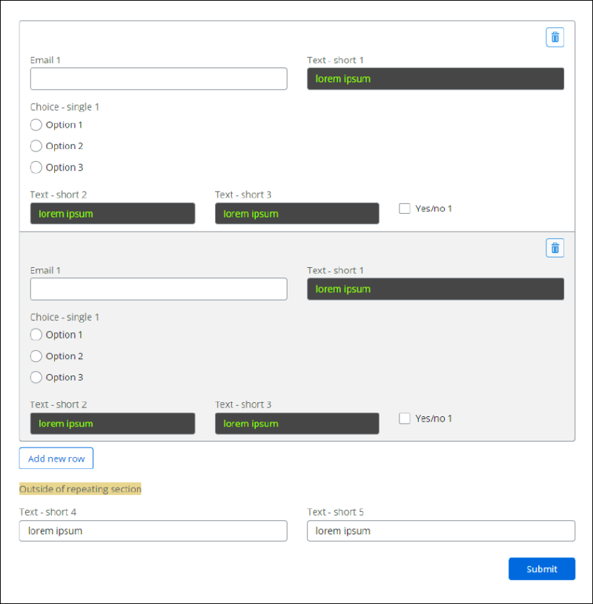Click Email 1 input in gray second row
The height and width of the screenshot is (604, 593).
159,289
